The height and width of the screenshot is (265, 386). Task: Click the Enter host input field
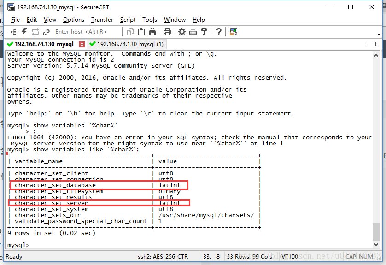[85, 32]
